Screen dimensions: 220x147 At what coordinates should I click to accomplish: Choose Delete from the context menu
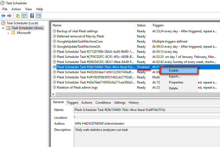[173, 88]
